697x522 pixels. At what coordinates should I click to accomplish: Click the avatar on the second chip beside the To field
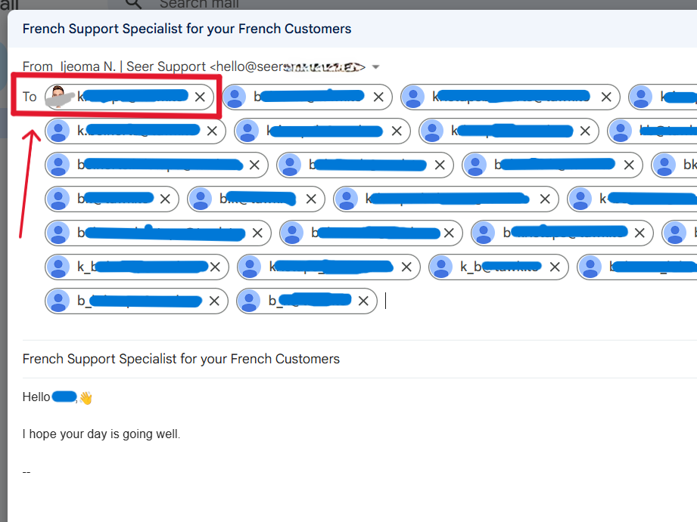pyautogui.click(x=235, y=97)
